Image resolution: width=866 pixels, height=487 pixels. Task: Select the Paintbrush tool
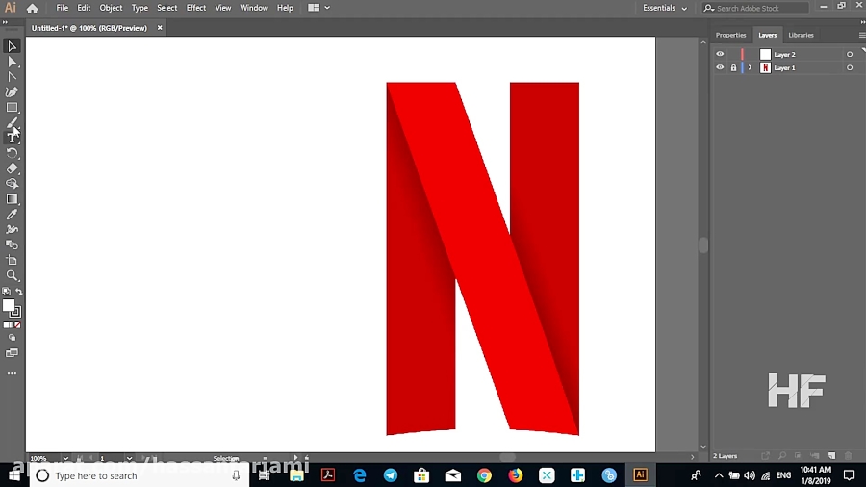point(12,122)
